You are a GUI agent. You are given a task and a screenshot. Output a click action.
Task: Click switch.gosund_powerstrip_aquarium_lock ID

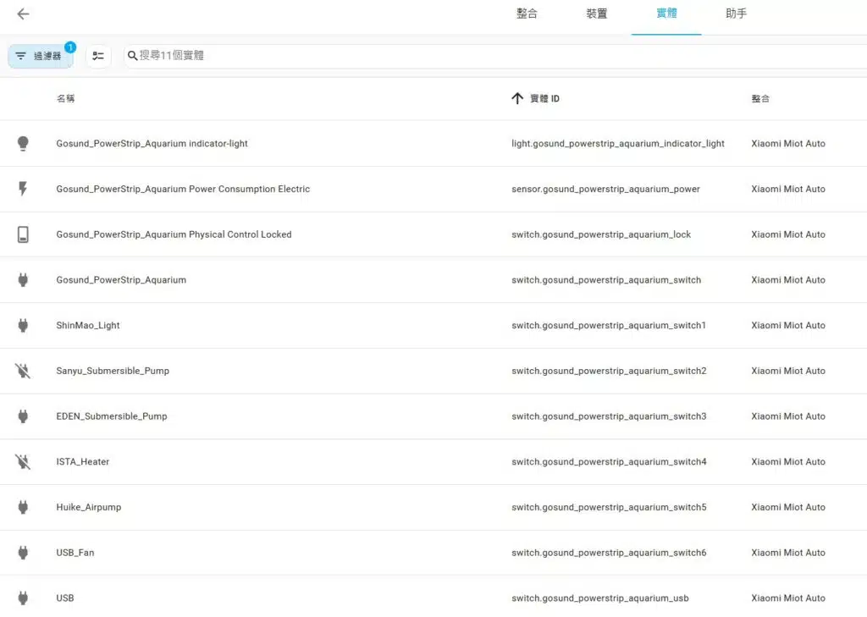tap(601, 234)
